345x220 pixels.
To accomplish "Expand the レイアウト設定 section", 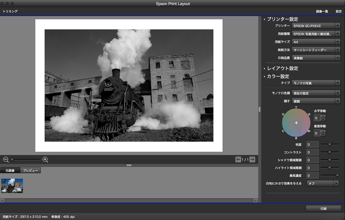I will (x=264, y=68).
